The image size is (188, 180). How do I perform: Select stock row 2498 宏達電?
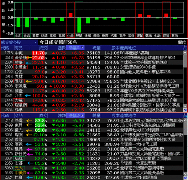(92, 86)
